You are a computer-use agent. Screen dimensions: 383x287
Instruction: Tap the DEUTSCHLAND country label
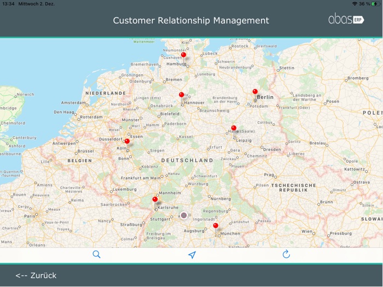click(x=187, y=160)
